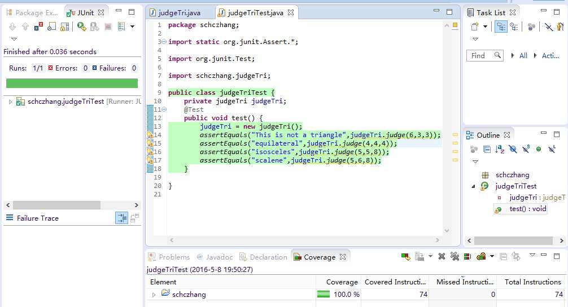The height and width of the screenshot is (307, 568).
Task: Toggle Scheduled presentation in Task List
Action: pos(514,27)
